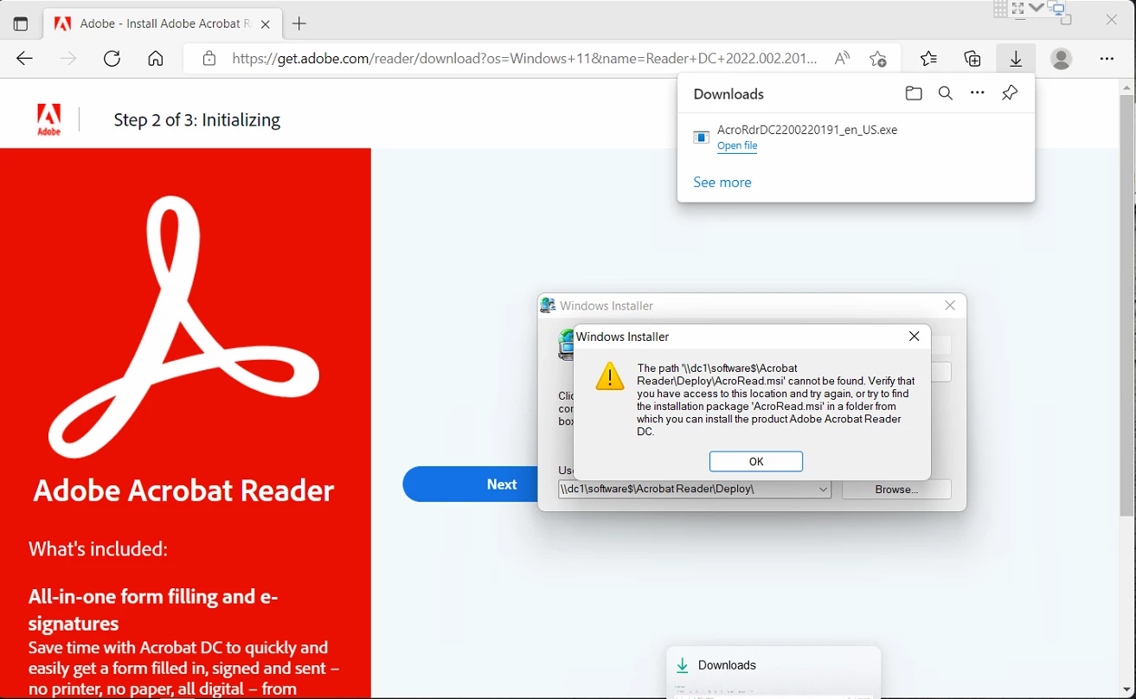This screenshot has width=1136, height=699.
Task: Open the browser home page
Action: [156, 59]
